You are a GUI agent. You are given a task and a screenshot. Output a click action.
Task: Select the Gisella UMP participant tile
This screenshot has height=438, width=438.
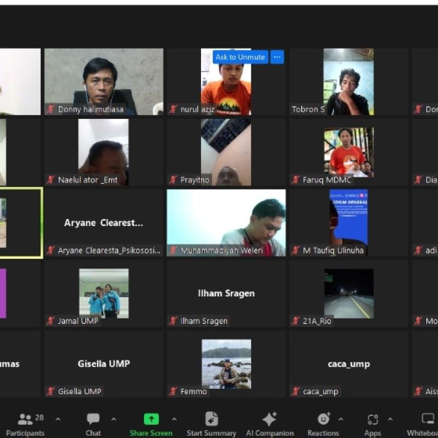[x=103, y=364]
